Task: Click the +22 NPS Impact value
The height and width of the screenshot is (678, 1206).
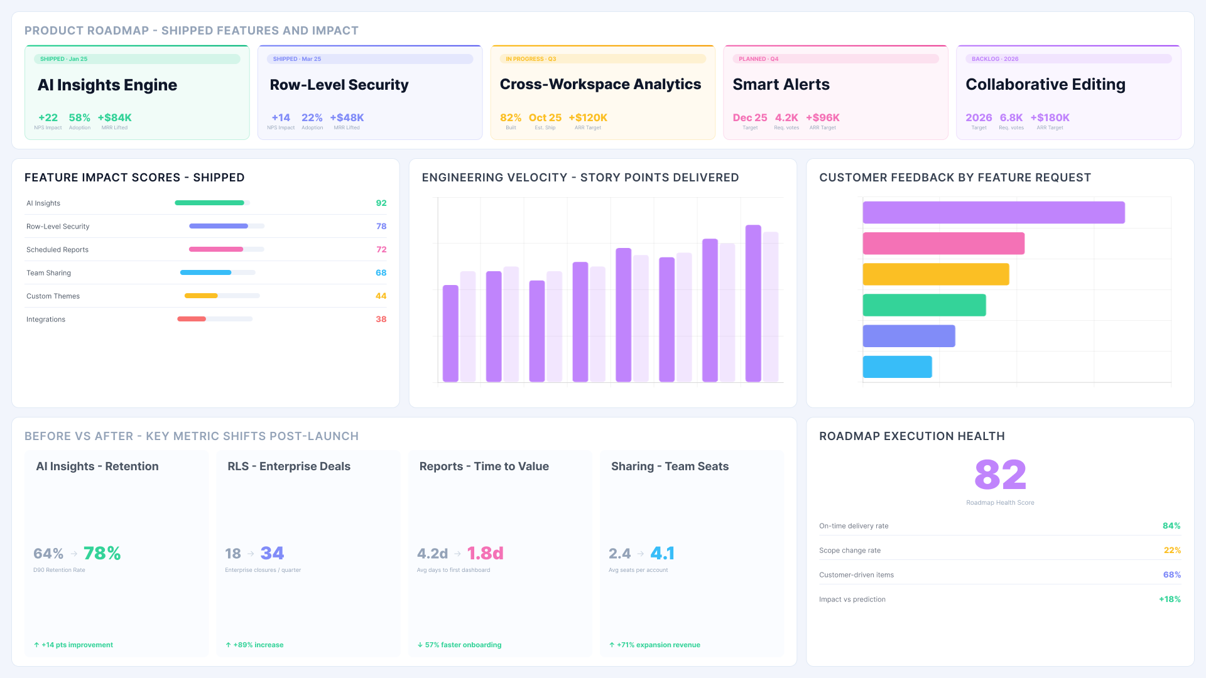Action: (x=48, y=117)
